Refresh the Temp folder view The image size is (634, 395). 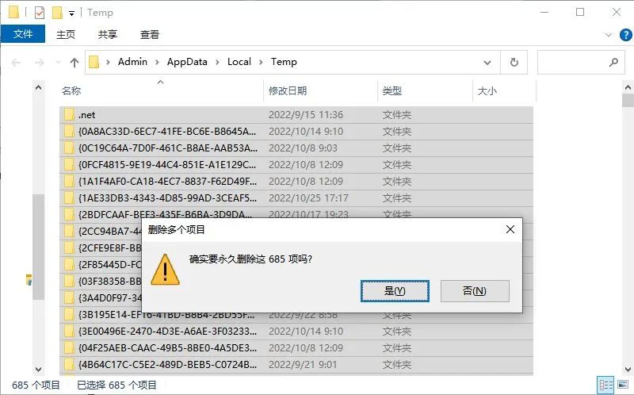click(514, 63)
